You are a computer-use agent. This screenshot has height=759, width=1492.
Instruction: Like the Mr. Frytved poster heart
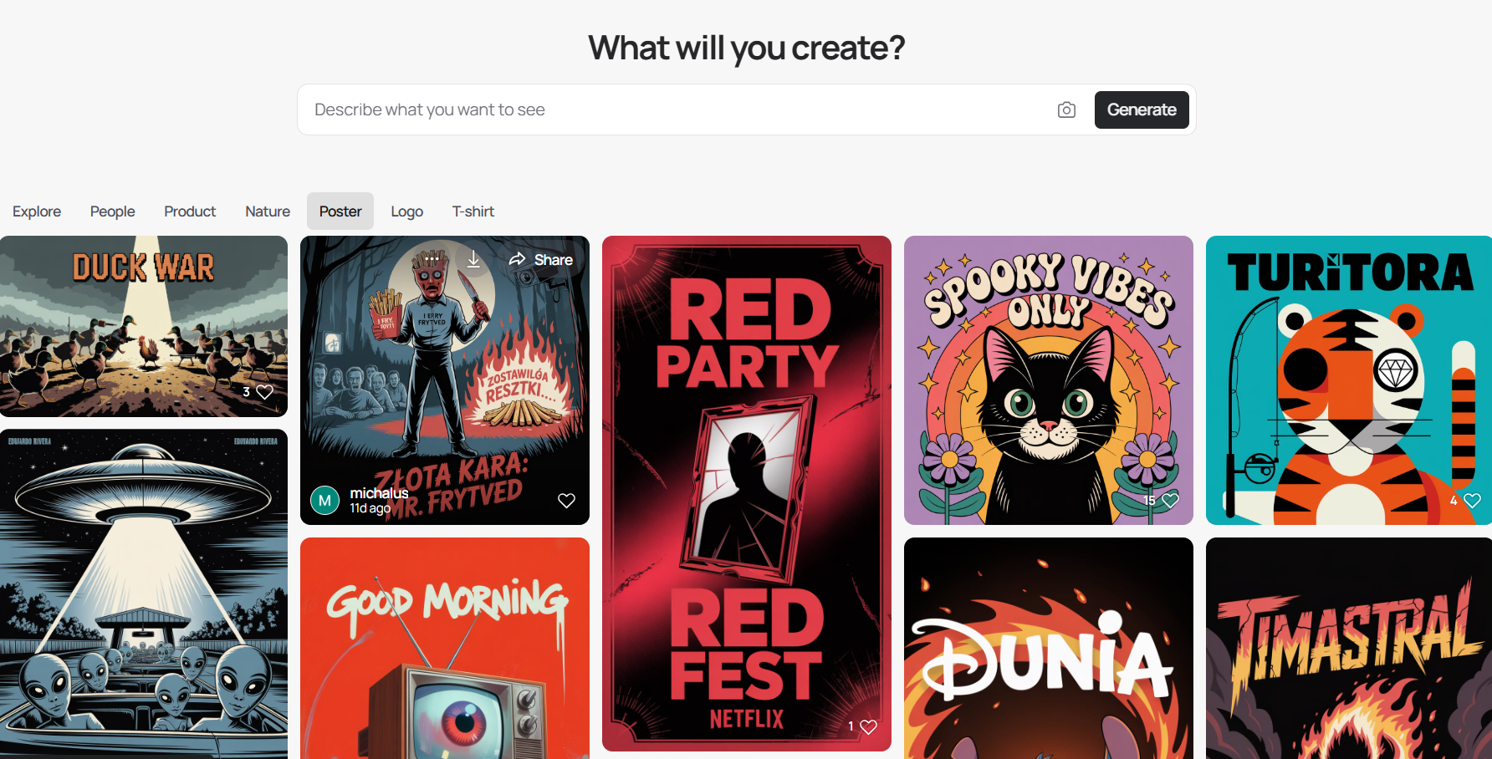pos(566,500)
